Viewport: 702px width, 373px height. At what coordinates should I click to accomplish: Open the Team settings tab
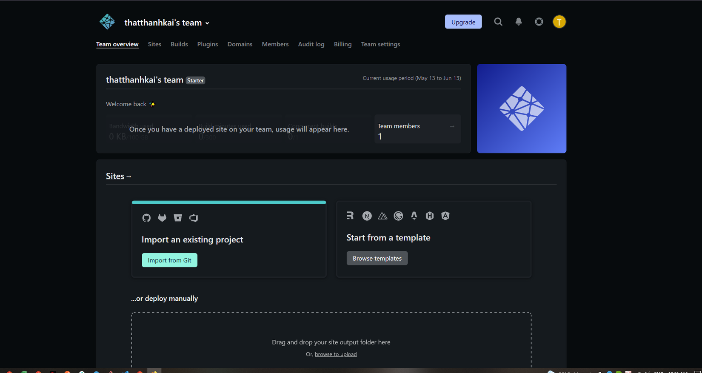tap(381, 44)
